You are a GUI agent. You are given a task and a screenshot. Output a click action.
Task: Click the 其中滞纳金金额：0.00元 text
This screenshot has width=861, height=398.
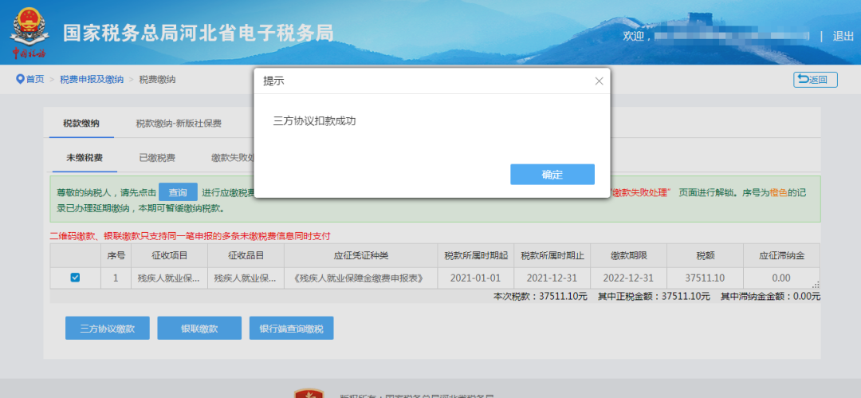click(x=770, y=296)
